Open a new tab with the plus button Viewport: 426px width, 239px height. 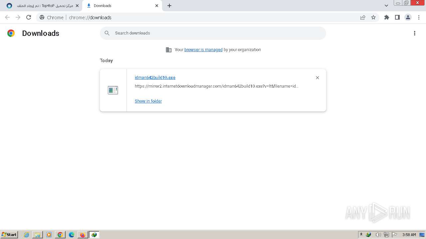[x=169, y=6]
